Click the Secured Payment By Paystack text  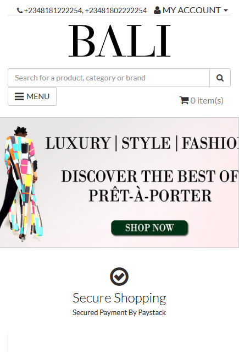click(x=119, y=312)
